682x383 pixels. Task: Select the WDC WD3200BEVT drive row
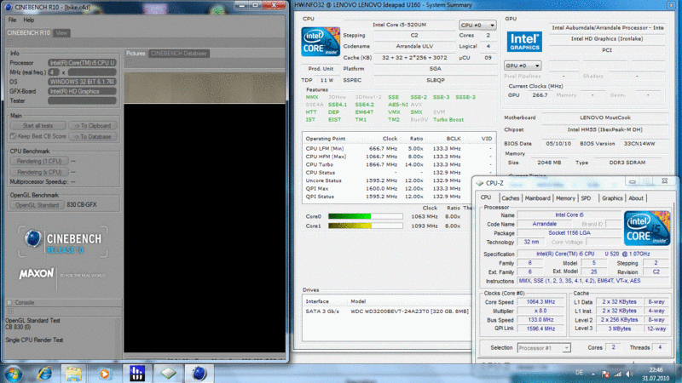click(x=387, y=312)
